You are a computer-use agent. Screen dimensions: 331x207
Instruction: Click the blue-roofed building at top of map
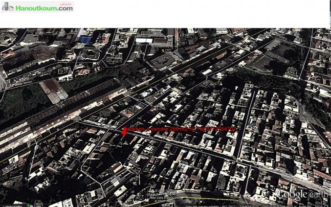tap(85, 39)
